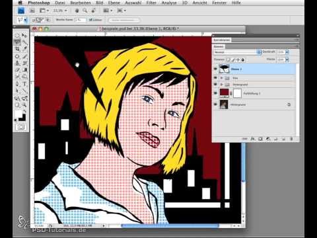Select the Eraser tool
Screen dimensions: 317x238
click(17, 70)
